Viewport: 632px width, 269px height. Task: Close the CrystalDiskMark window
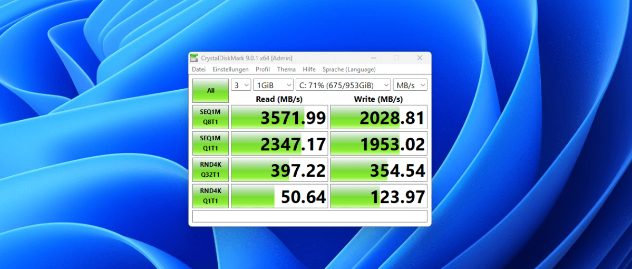click(420, 58)
